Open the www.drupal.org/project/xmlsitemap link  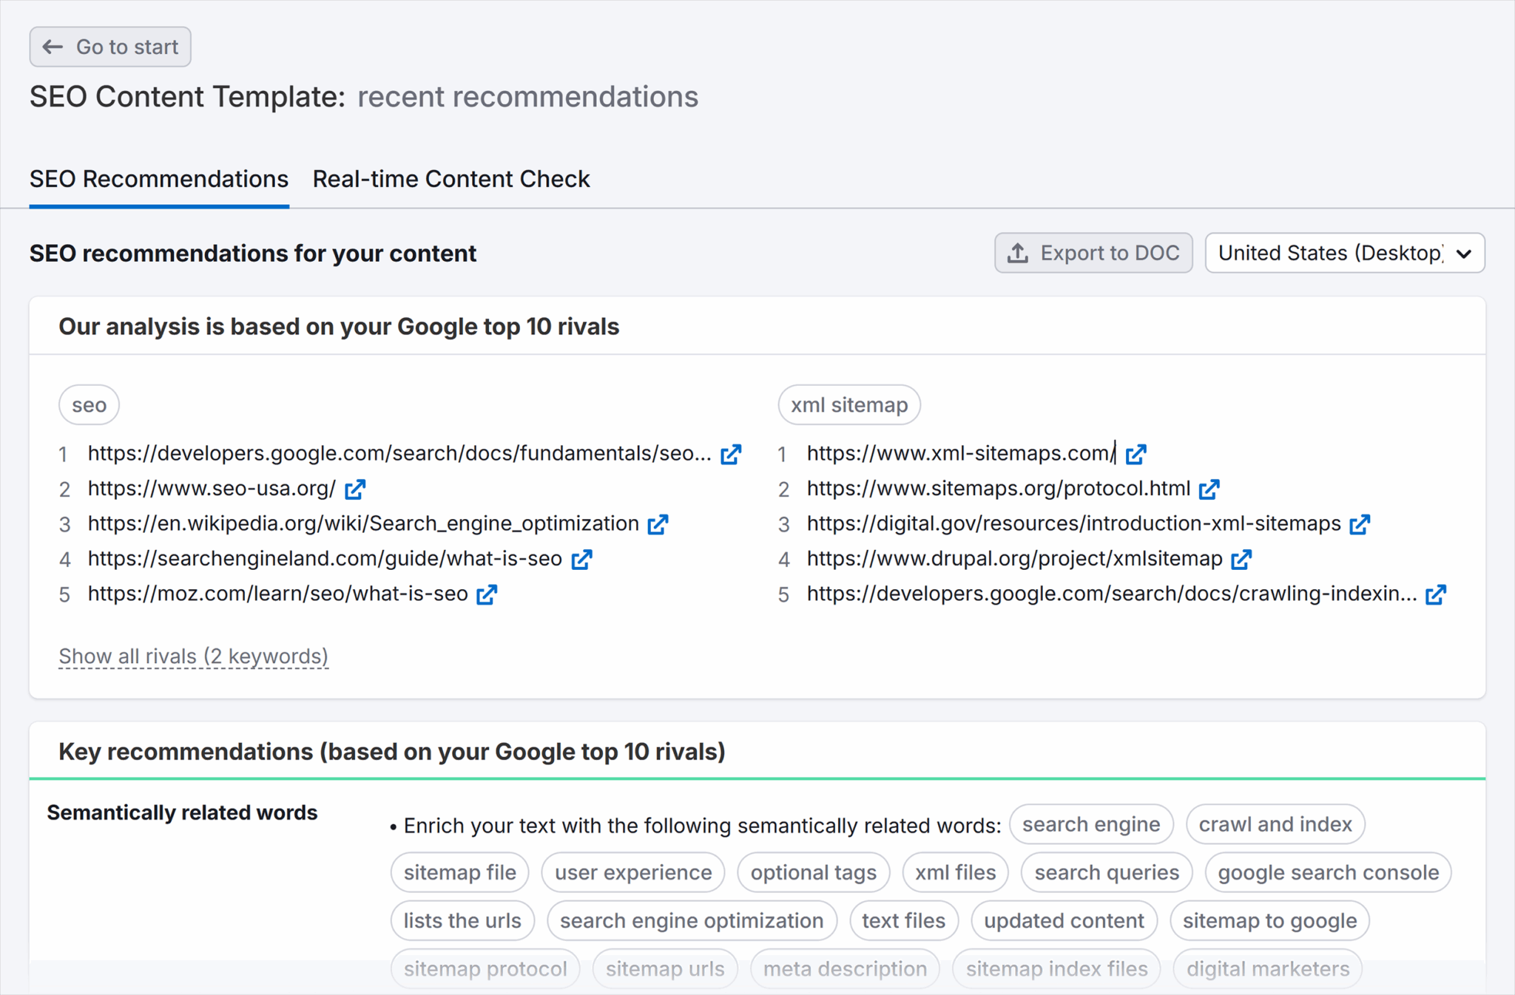click(x=1015, y=558)
